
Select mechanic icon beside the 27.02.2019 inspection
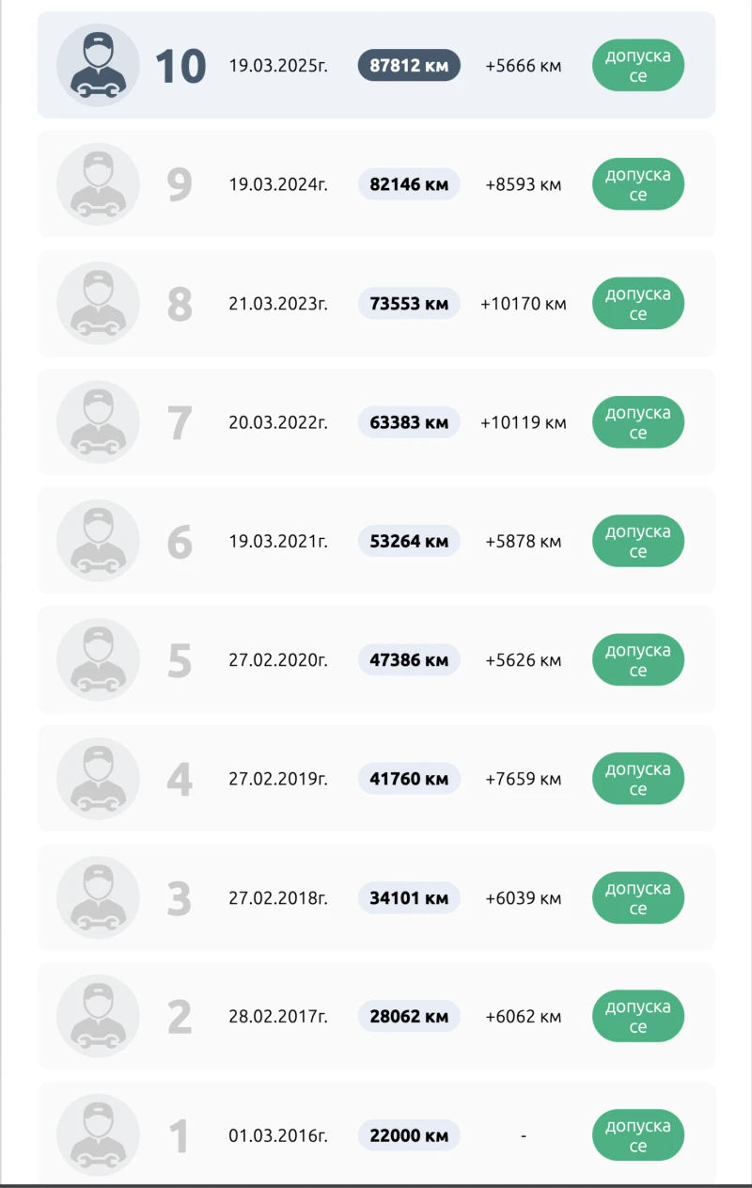click(98, 779)
